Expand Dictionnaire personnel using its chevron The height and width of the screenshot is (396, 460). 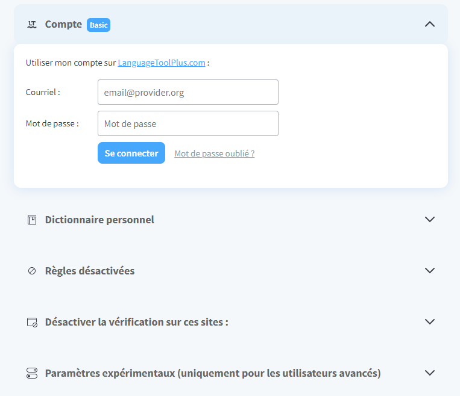point(429,220)
